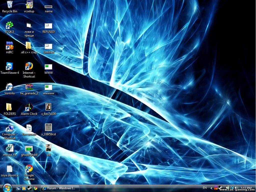The width and height of the screenshot is (256, 192).
Task: Select the Ventrilo headset icon
Action: tap(9, 87)
